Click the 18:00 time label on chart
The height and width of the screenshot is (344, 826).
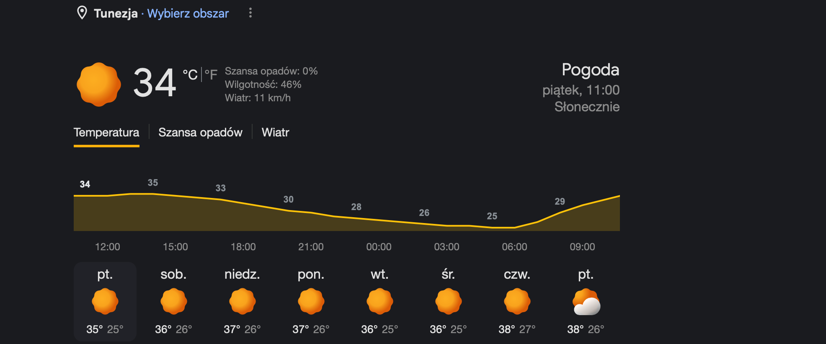pos(243,247)
